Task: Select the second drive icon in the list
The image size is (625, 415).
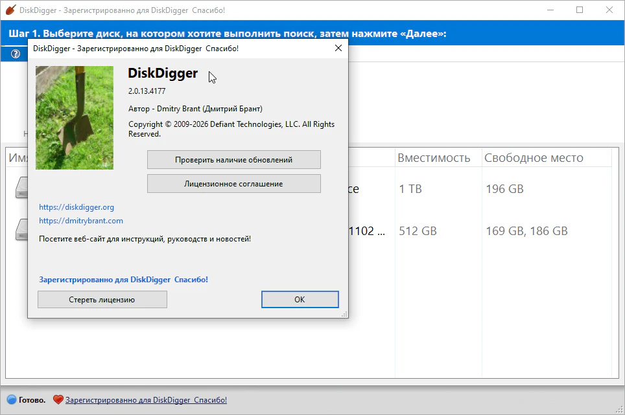Action: click(x=20, y=230)
